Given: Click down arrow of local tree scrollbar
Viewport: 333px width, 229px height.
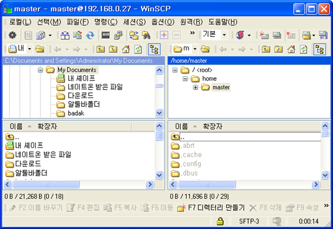Looking at the screenshot, I should 159,113.
